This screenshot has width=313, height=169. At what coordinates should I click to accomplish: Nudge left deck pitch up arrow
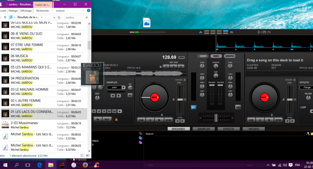click(182, 121)
